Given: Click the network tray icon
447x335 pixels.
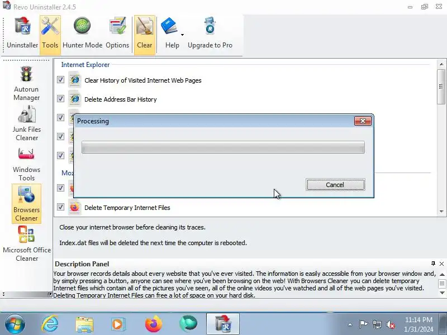Looking at the screenshot, I should 377,324.
